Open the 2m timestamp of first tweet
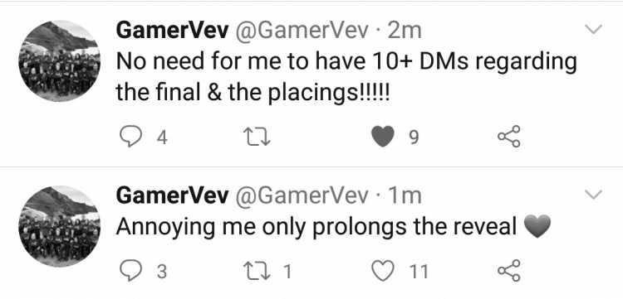Screen dimensions: 623x299 [404, 31]
